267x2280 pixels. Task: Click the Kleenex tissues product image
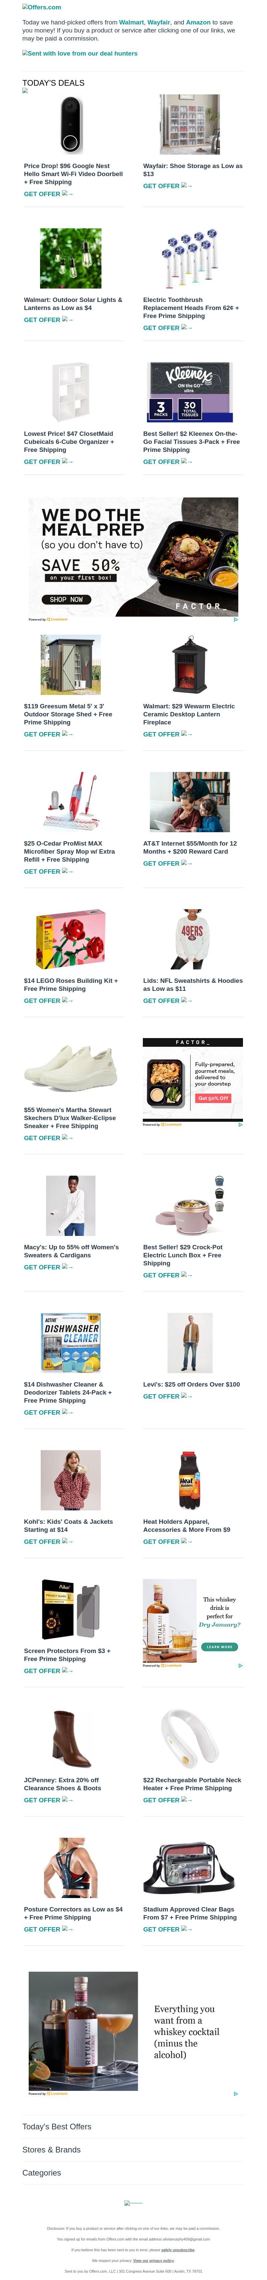(x=190, y=392)
